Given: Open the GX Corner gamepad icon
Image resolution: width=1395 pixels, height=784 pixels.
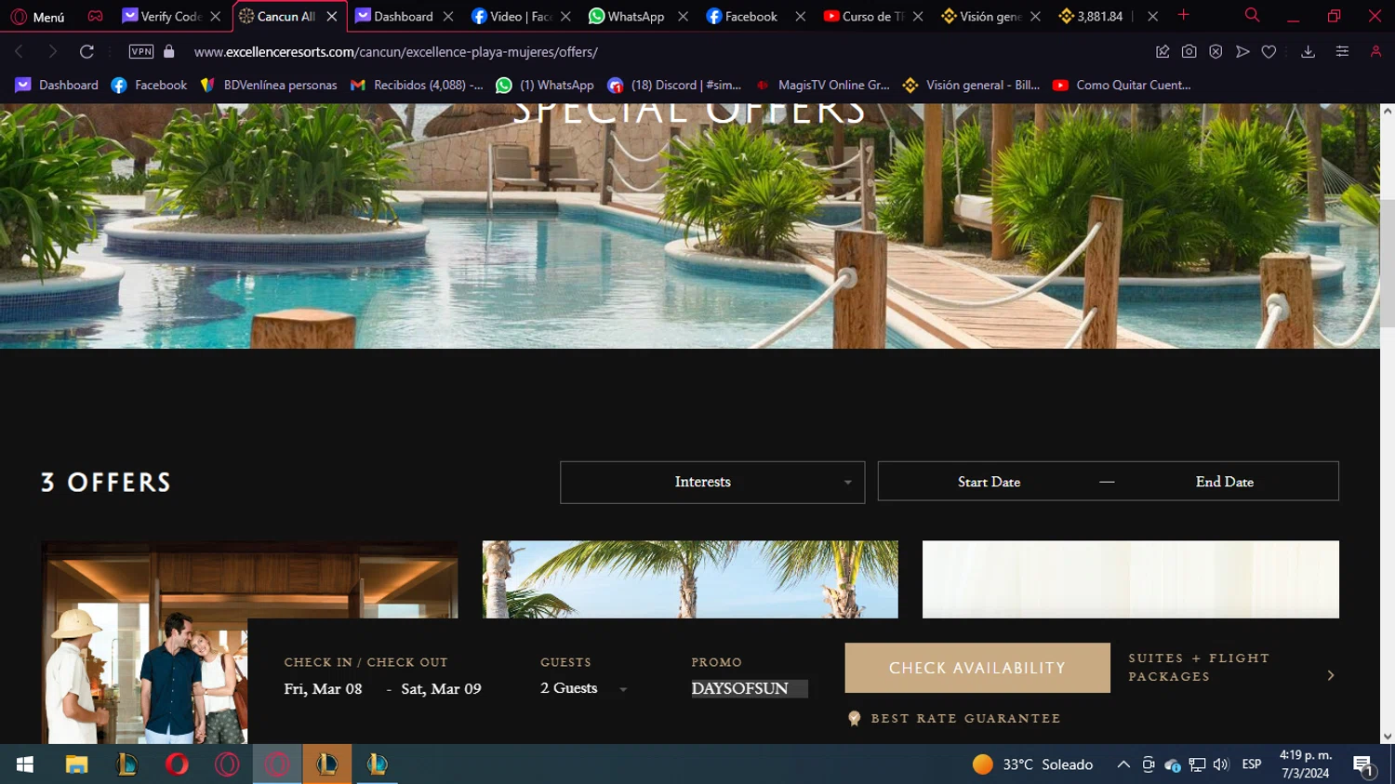Looking at the screenshot, I should (x=95, y=16).
